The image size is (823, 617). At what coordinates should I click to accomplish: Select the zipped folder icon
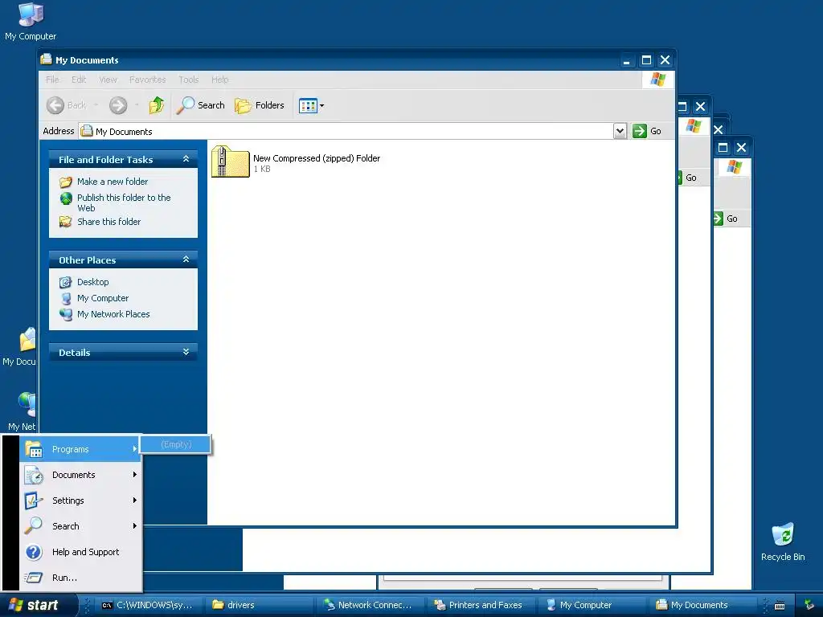[x=231, y=162]
